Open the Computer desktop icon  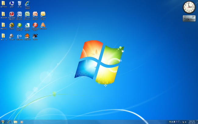[12, 3]
